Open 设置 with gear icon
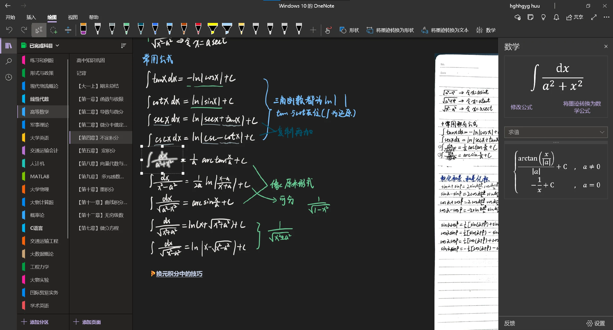The height and width of the screenshot is (330, 613). click(596, 323)
